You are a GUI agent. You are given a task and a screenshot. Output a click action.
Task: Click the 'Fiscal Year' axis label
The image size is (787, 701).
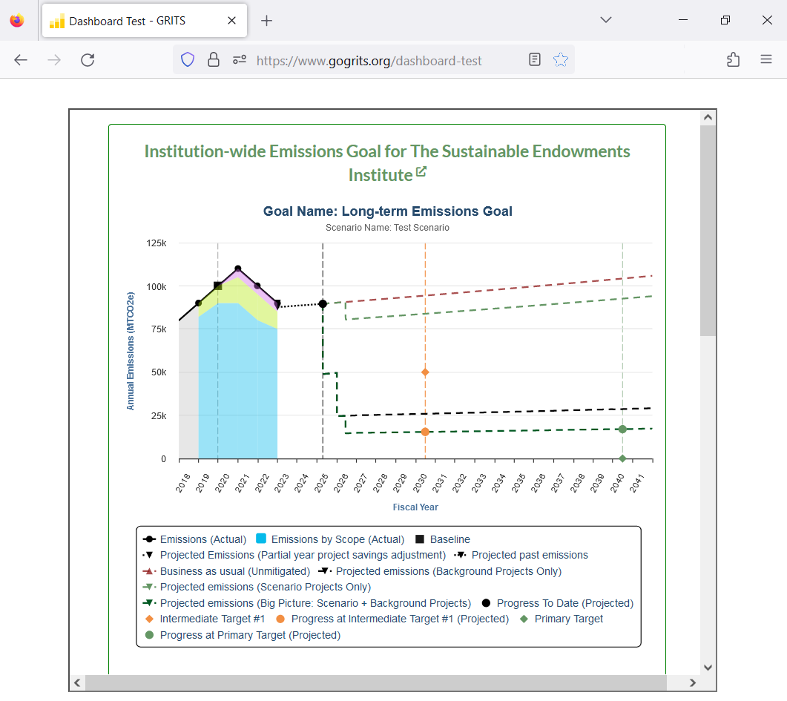[x=415, y=507]
